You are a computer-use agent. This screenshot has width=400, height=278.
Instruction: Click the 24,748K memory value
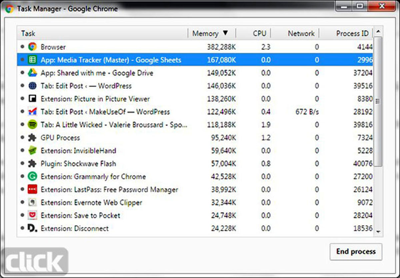click(x=223, y=215)
